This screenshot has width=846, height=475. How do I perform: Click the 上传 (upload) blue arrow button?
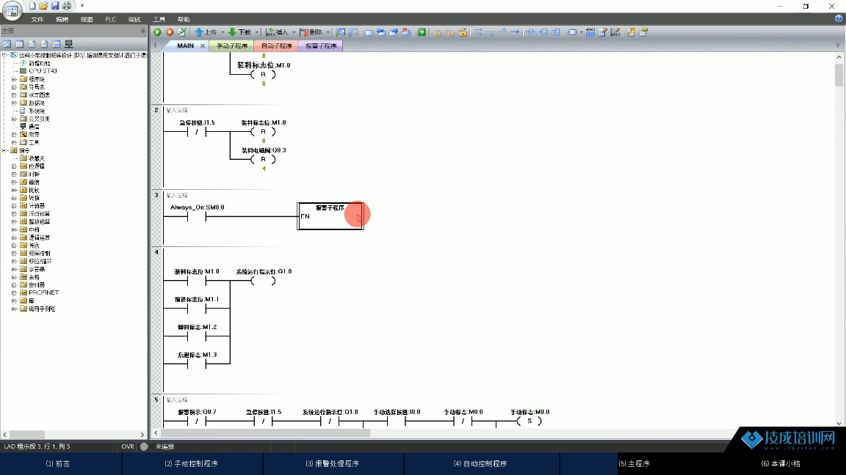206,32
